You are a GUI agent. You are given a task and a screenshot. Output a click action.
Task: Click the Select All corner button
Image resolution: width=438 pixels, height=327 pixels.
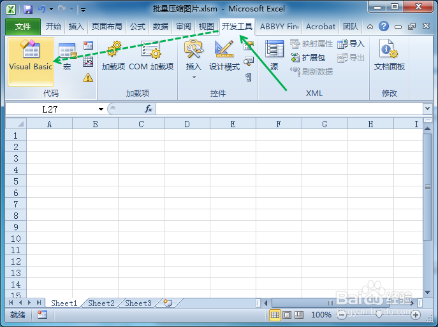click(16, 124)
